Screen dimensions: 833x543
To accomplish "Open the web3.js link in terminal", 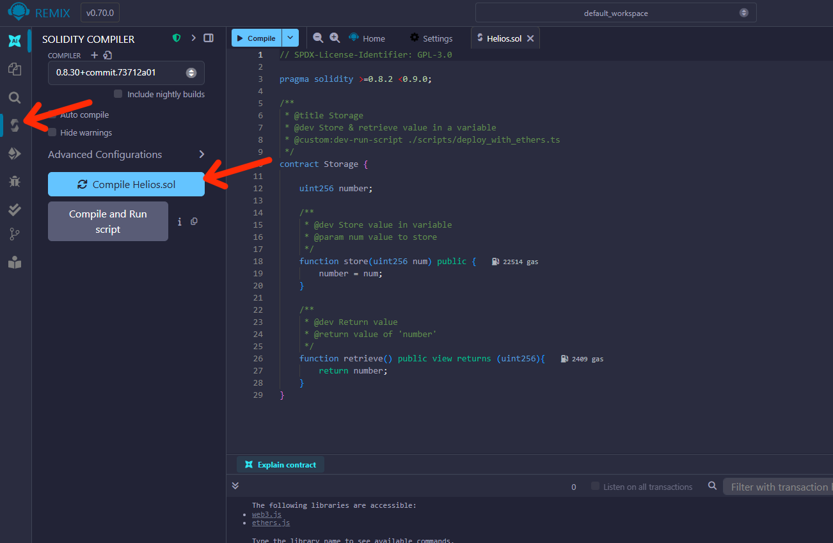I will [x=267, y=514].
